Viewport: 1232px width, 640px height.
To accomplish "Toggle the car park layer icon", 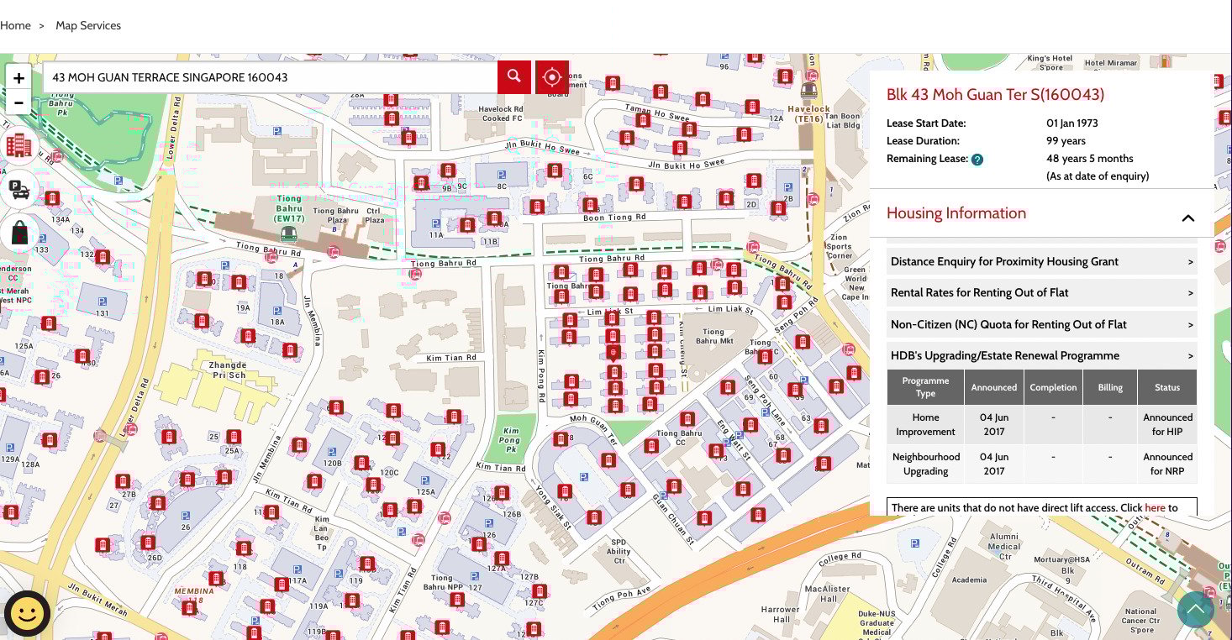I will pos(18,189).
